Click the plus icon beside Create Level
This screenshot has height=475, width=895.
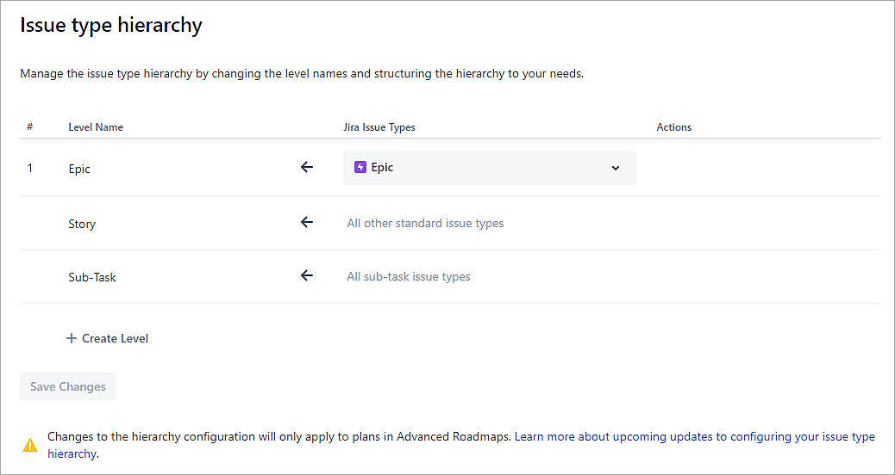(72, 339)
